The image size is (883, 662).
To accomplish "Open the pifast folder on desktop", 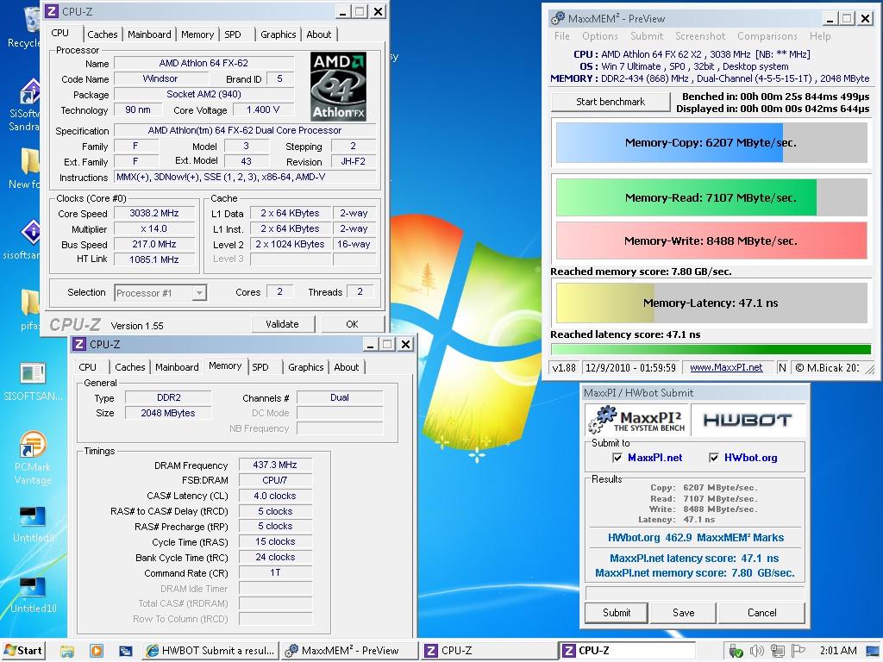I will click(x=29, y=309).
